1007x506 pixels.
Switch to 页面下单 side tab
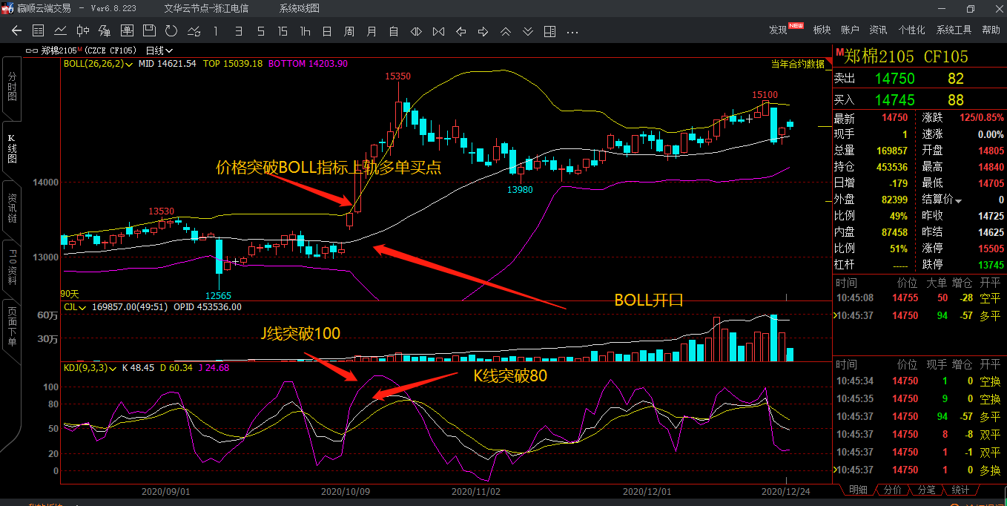tap(11, 328)
